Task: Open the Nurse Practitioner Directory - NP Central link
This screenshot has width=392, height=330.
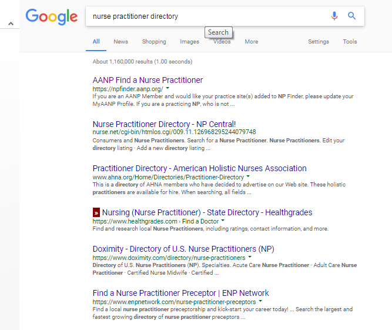Action: [164, 124]
